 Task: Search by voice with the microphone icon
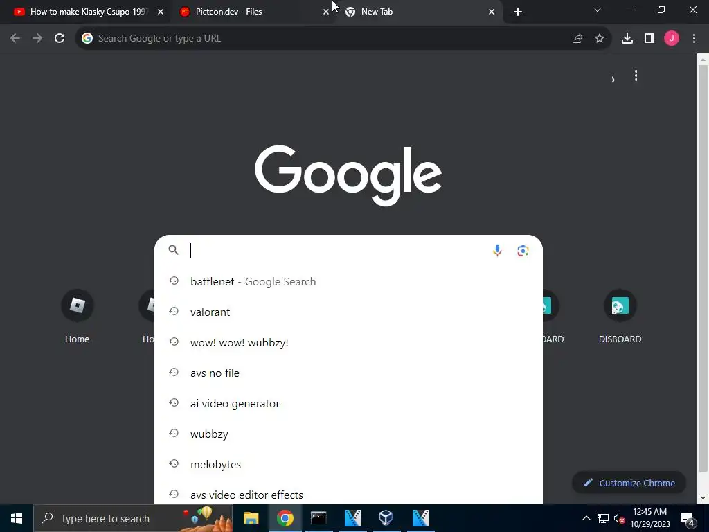[497, 250]
